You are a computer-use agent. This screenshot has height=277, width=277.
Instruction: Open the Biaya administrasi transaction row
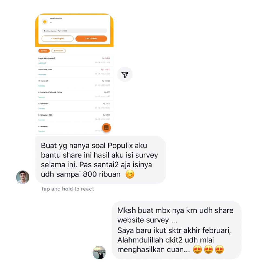tap(74, 60)
